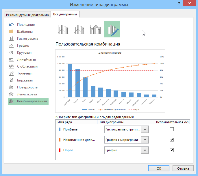Uncheck secondary axis for Накопленная доля

pyautogui.click(x=172, y=140)
